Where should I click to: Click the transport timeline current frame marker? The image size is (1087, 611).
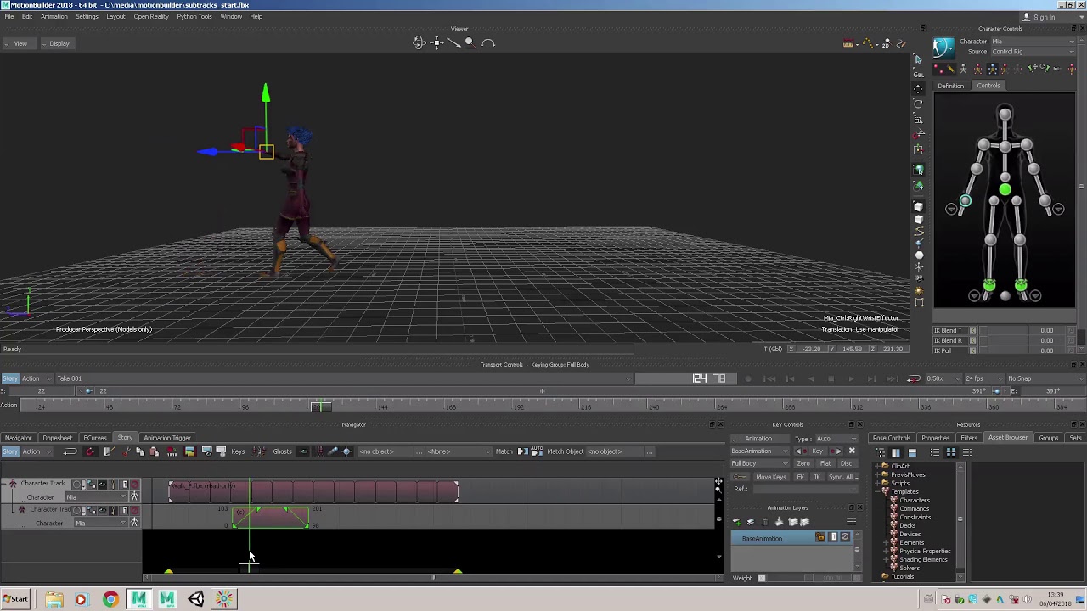[320, 407]
